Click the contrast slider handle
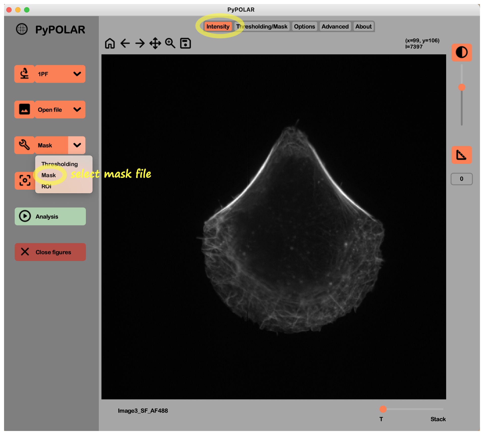Viewport: 483px width, 433px height. pos(462,87)
